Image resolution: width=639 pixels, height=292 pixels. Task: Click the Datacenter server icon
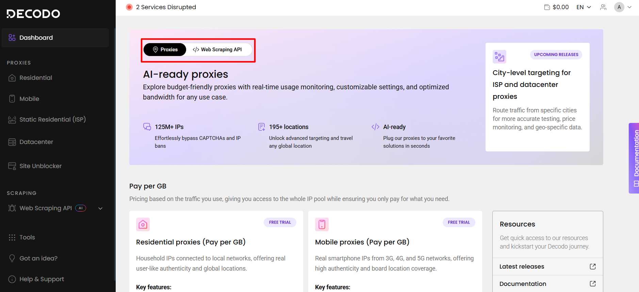point(12,142)
